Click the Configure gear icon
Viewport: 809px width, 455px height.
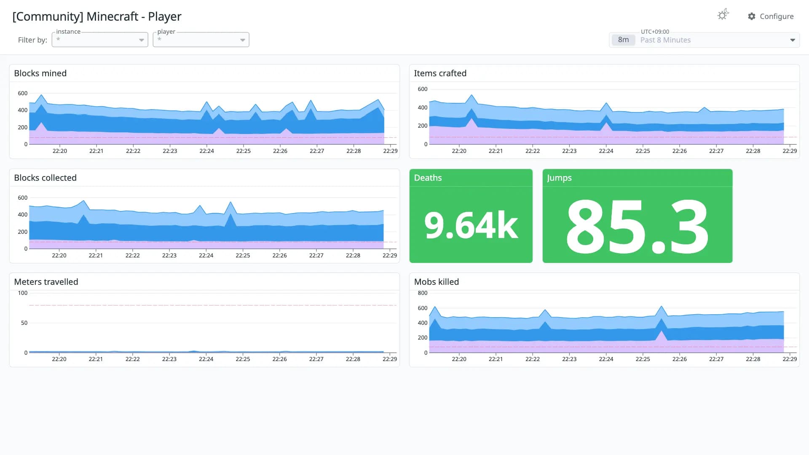[x=752, y=16]
